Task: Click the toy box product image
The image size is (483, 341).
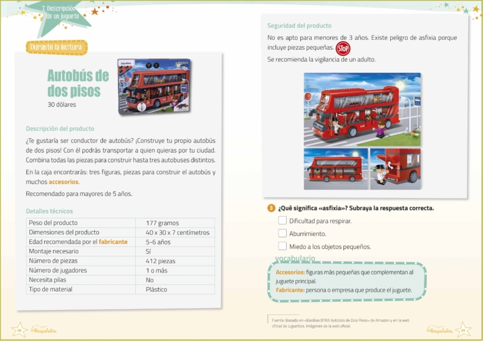Action: (154, 86)
